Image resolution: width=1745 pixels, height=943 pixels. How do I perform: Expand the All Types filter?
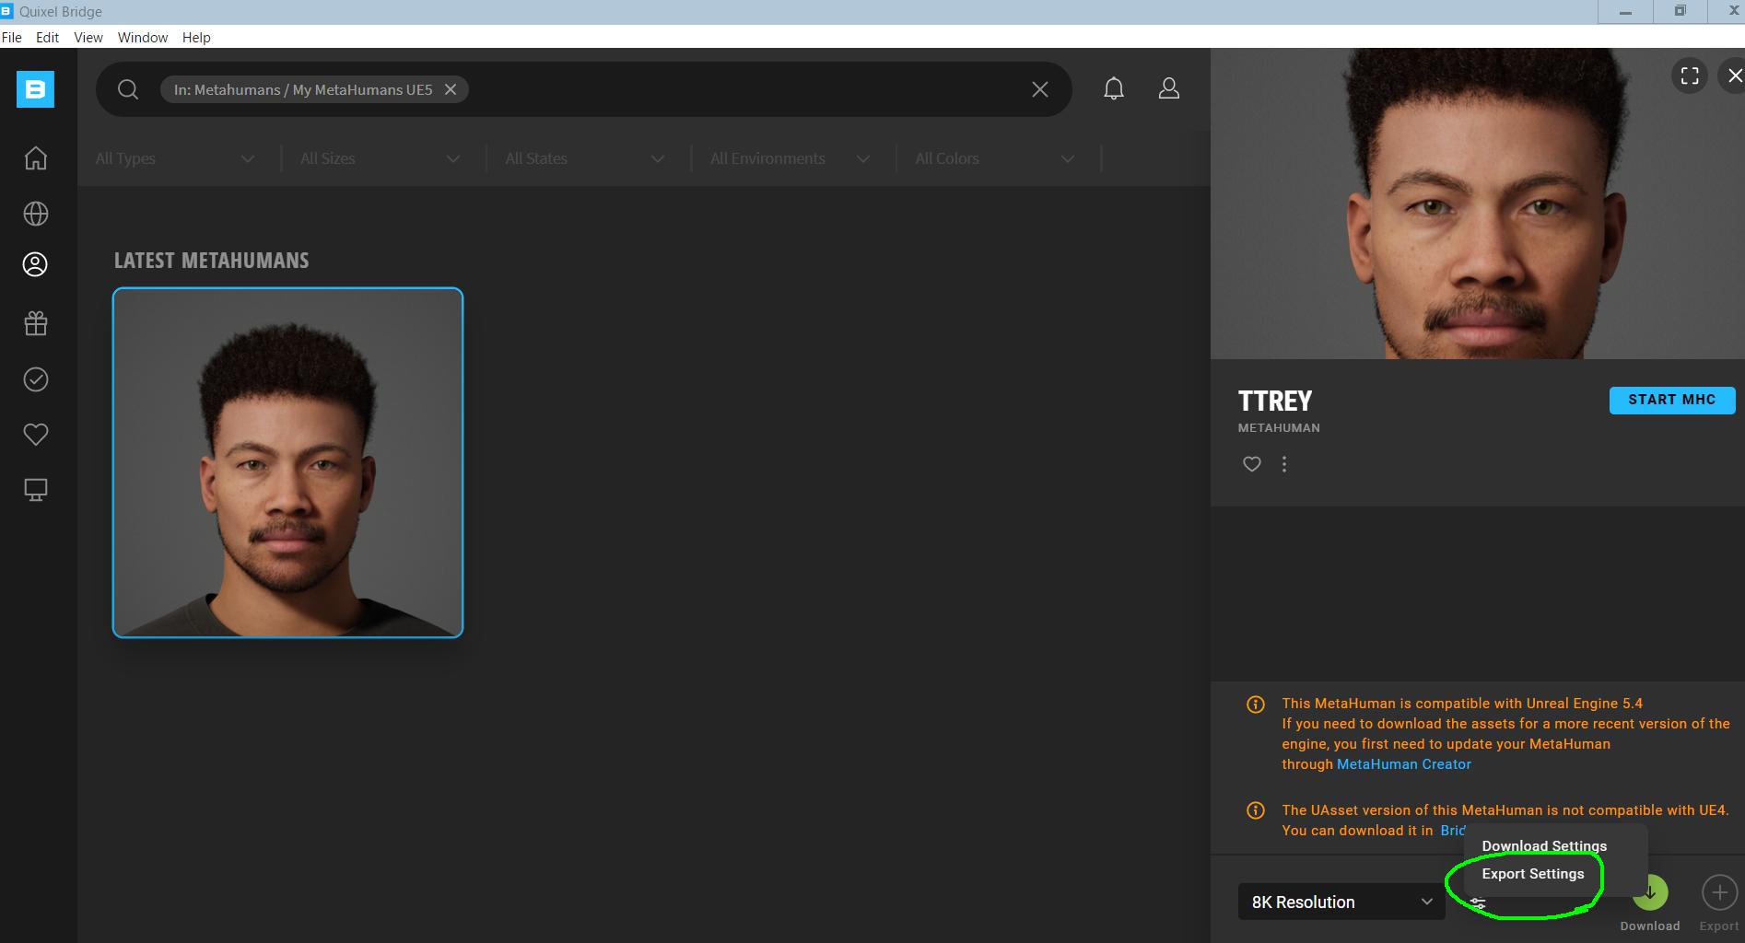coord(175,158)
